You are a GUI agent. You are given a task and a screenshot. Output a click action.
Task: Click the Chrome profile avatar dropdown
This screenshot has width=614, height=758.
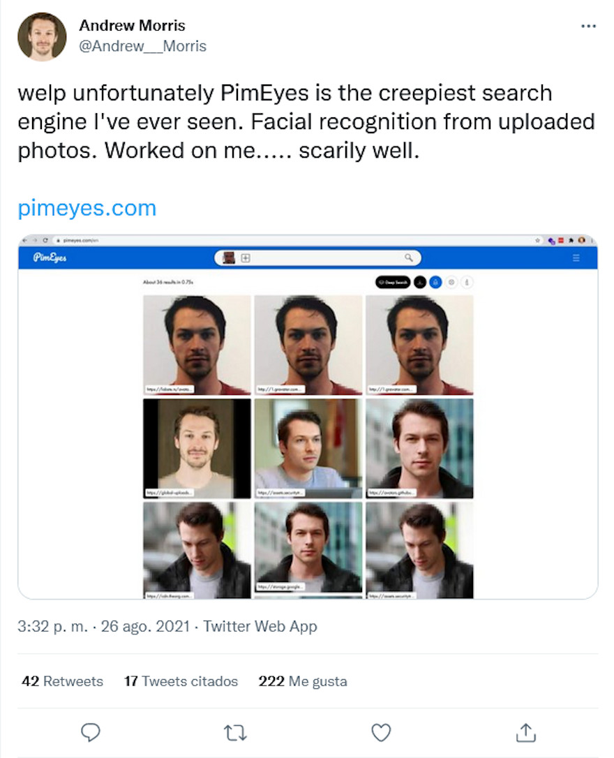pyautogui.click(x=581, y=239)
